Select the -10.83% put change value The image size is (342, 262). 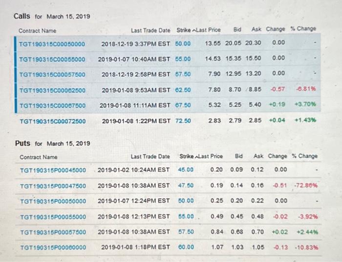point(306,247)
